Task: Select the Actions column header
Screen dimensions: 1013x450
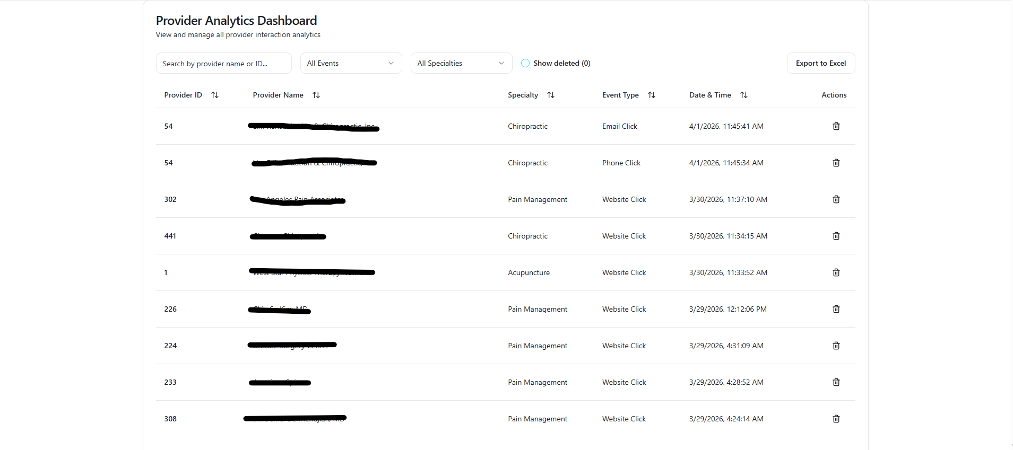Action: pyautogui.click(x=834, y=95)
